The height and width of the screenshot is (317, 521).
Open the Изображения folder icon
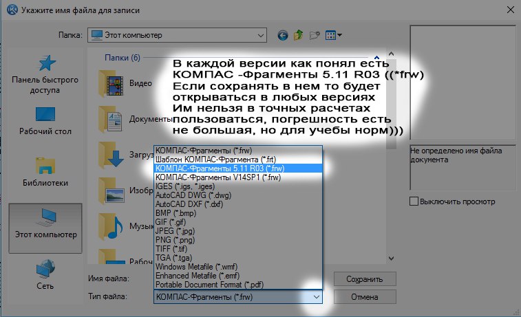(x=111, y=190)
